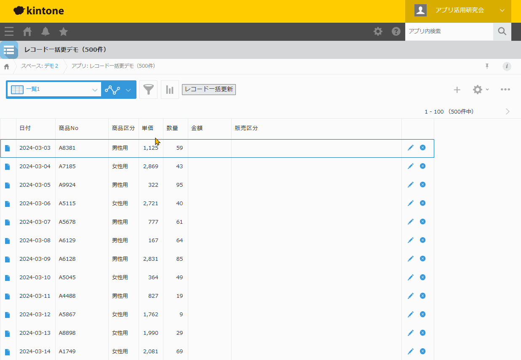The width and height of the screenshot is (521, 360).
Task: Click the アプリ内検索 search field
Action: click(449, 32)
